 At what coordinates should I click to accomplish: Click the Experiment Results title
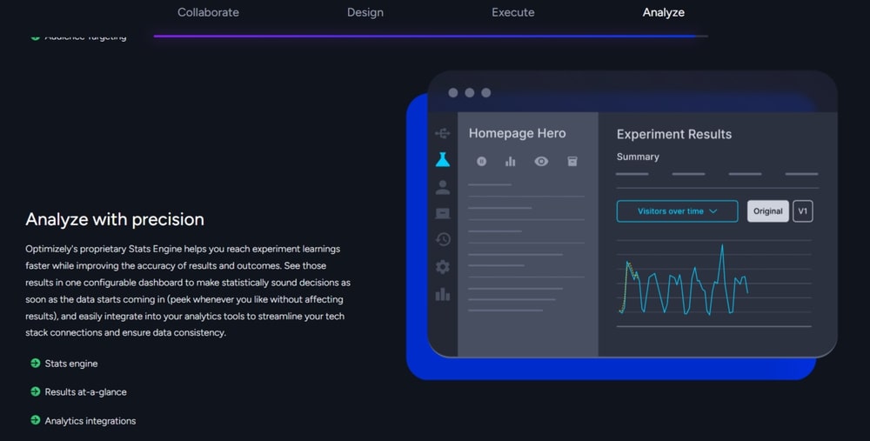[x=674, y=134]
